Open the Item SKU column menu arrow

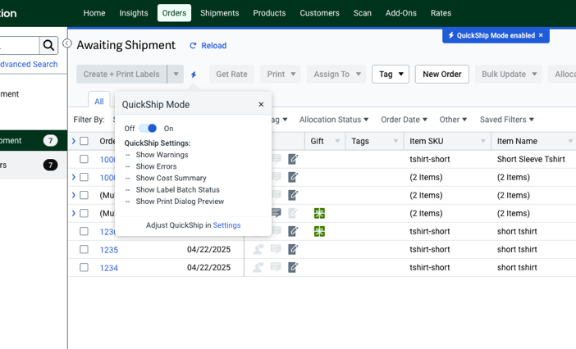(x=483, y=141)
